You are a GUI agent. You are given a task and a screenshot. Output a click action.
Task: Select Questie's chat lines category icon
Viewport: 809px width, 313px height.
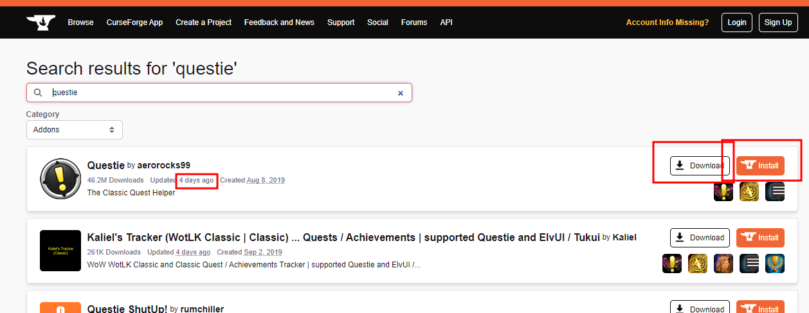click(x=775, y=192)
